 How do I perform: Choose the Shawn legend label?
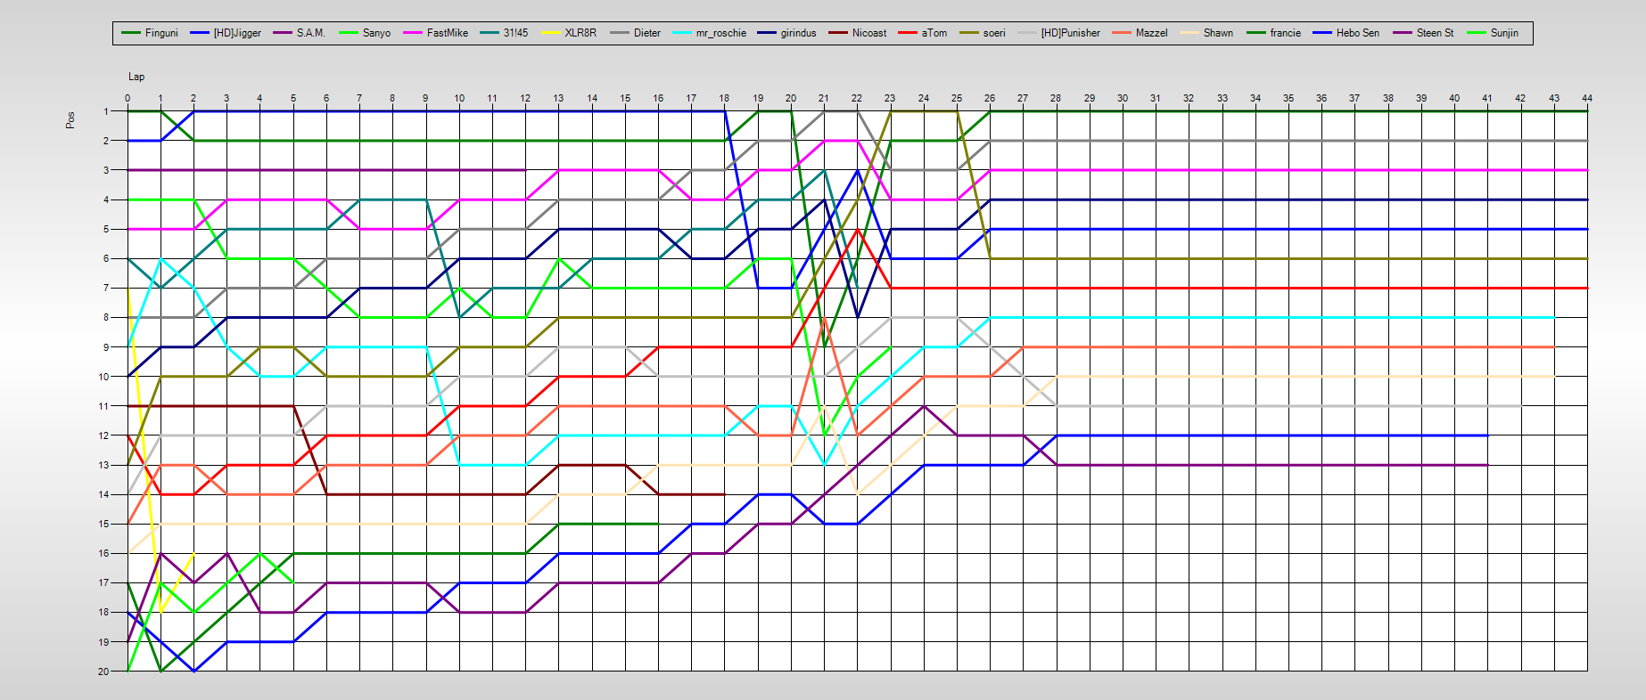(1218, 33)
